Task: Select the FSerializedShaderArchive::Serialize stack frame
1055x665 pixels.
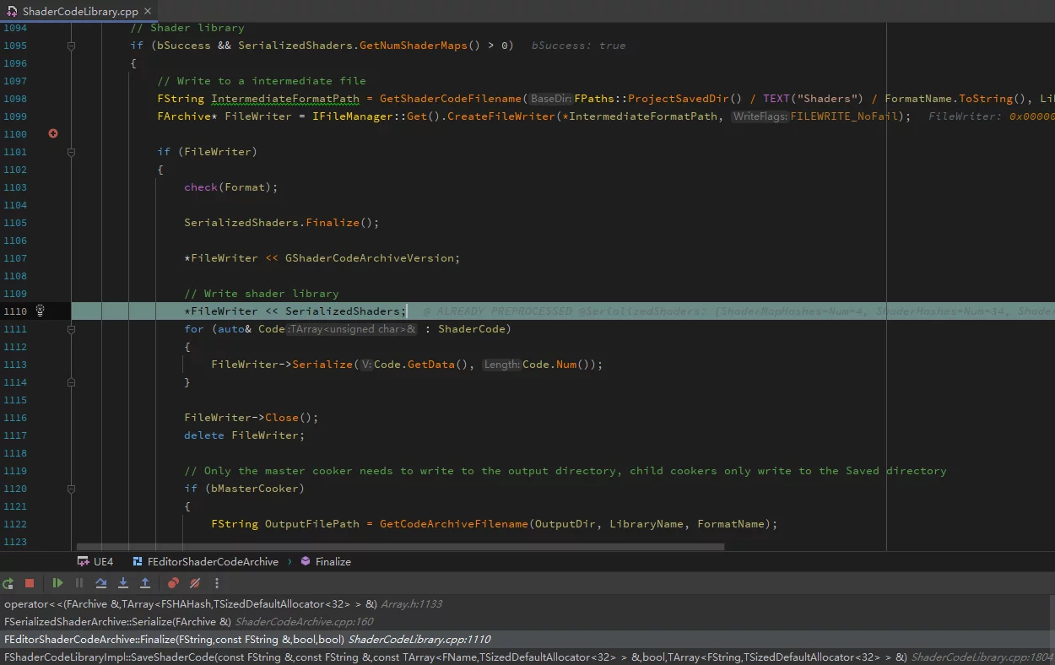Action: (117, 622)
